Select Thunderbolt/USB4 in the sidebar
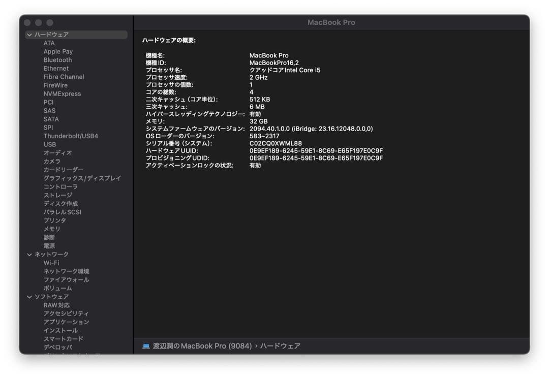The width and height of the screenshot is (549, 378). coord(71,136)
